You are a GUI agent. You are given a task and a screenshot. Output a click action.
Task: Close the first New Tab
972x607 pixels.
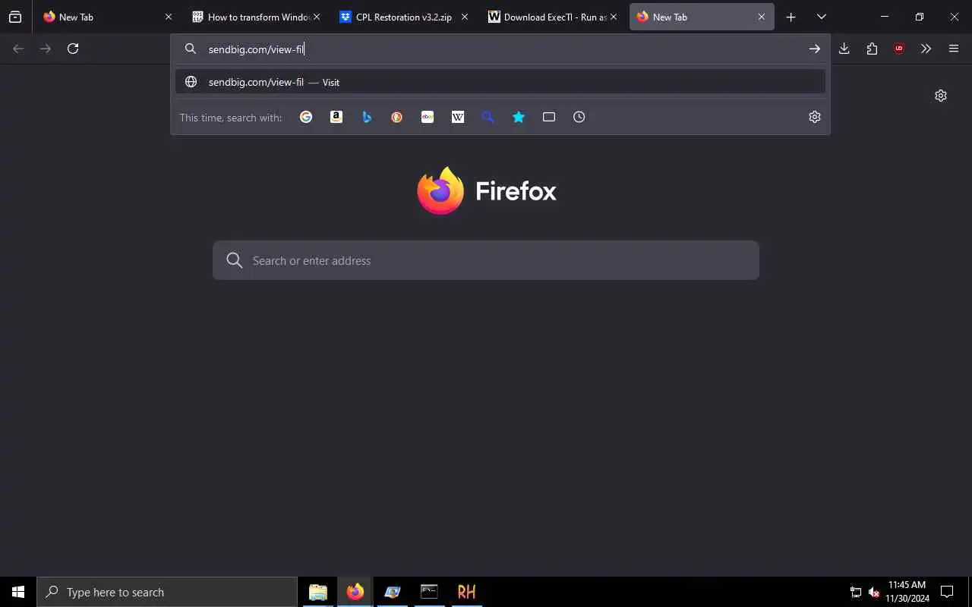pos(169,17)
